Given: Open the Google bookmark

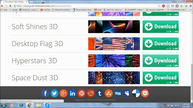Looking at the screenshot, I should (14, 10).
